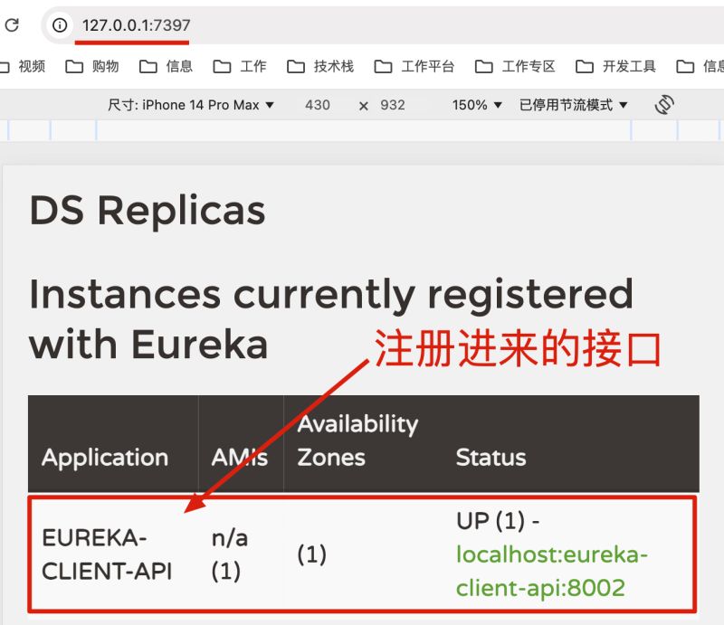
Task: Open the 购物 bookmark folder
Action: pyautogui.click(x=92, y=66)
